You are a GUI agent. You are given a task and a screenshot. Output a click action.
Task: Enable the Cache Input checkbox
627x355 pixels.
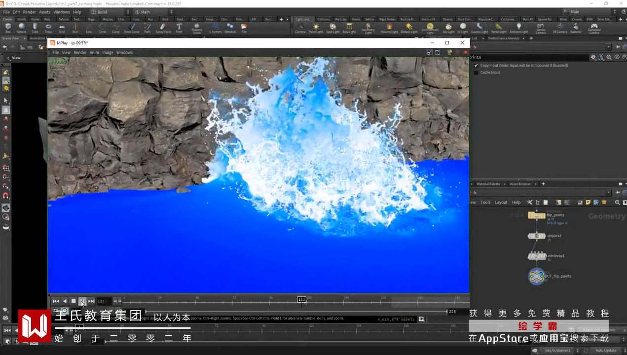click(x=476, y=72)
